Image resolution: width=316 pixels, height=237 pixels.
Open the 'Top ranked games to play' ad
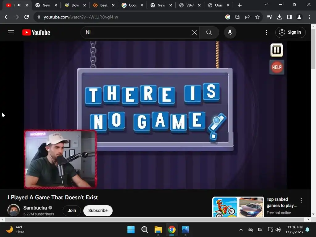[281, 202]
